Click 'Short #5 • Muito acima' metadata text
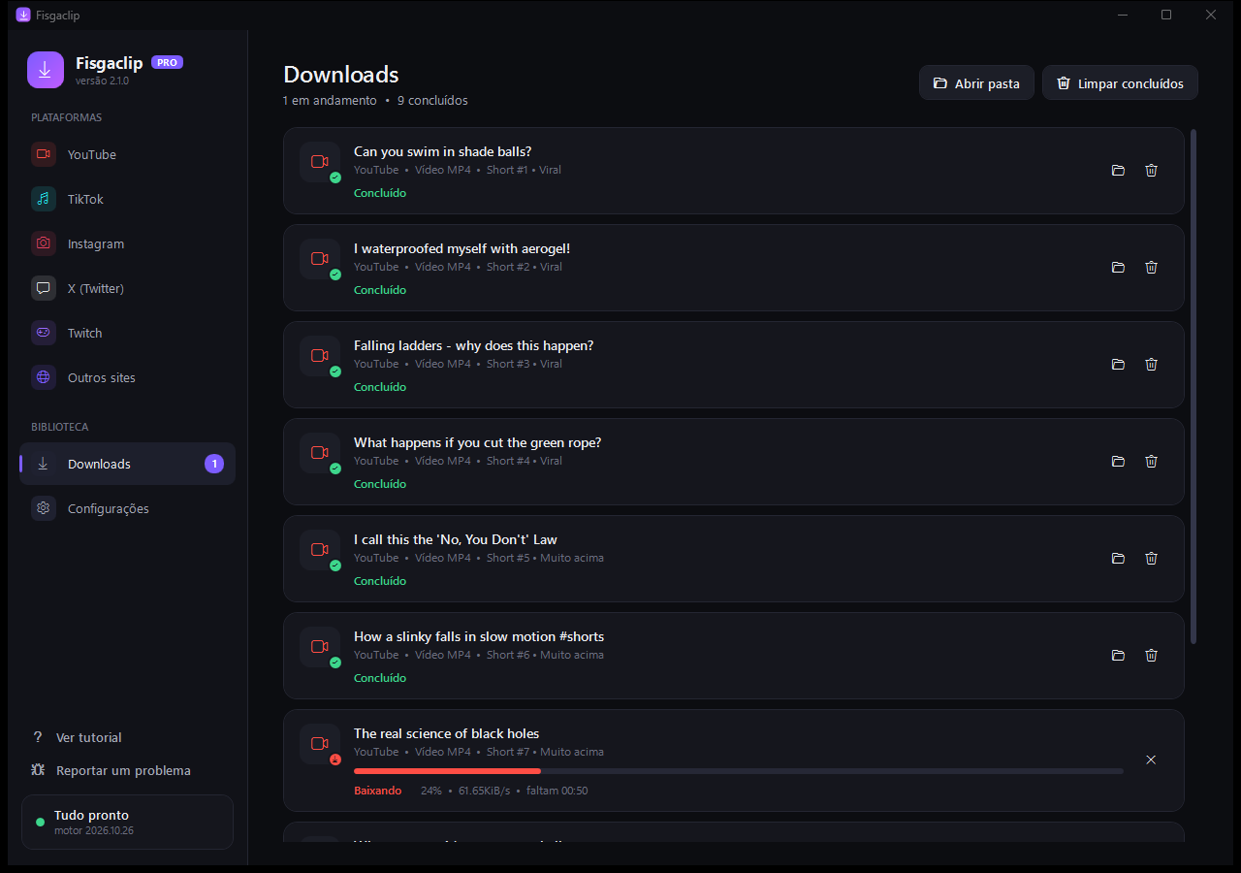1241x873 pixels. 545,558
